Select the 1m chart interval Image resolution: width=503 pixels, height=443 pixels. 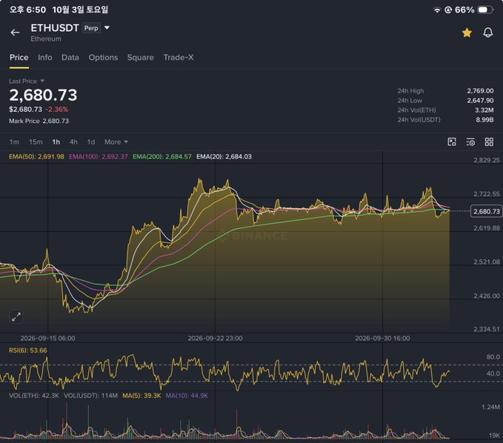click(14, 141)
